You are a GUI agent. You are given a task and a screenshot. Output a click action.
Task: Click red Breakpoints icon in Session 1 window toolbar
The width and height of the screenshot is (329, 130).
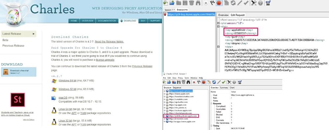204,82
